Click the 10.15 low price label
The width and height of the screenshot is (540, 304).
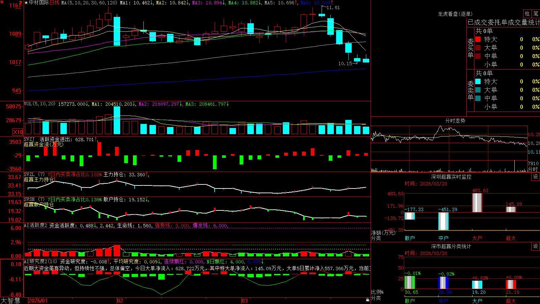pyautogui.click(x=345, y=64)
